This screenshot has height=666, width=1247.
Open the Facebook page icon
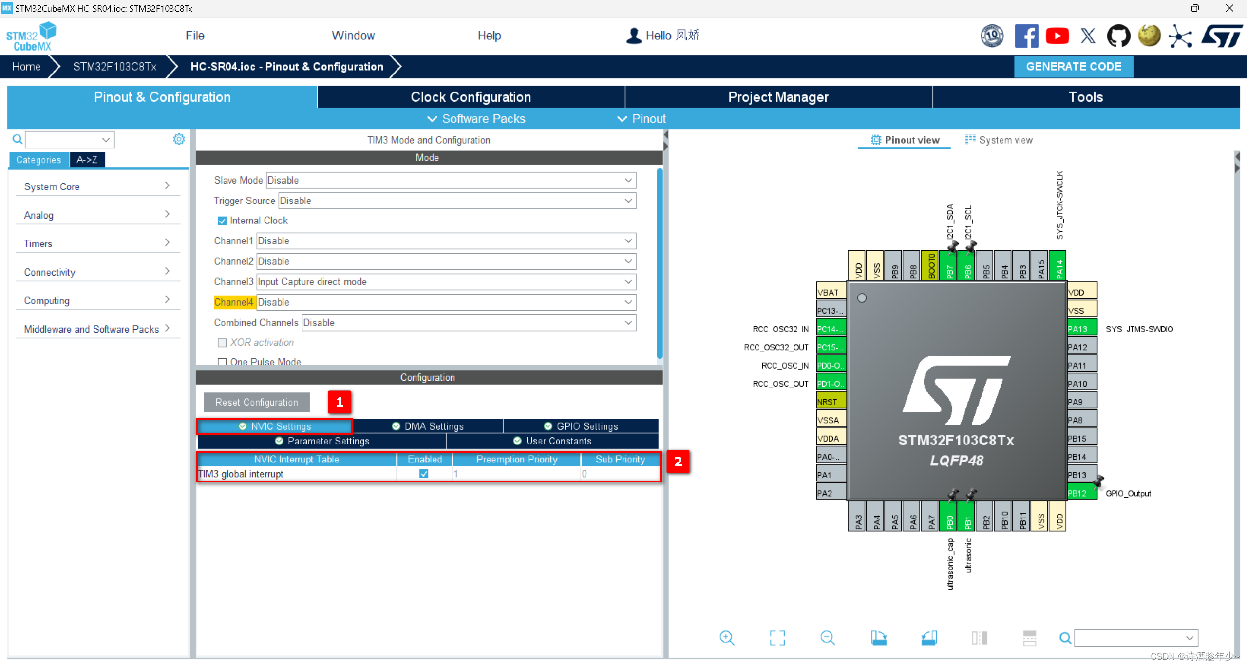click(1027, 36)
